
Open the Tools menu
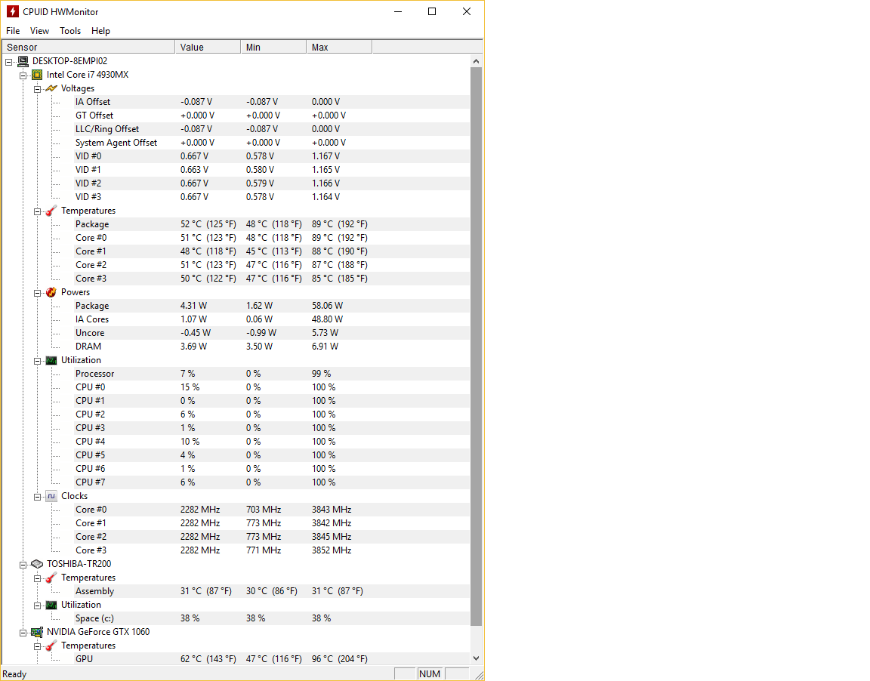(x=70, y=31)
